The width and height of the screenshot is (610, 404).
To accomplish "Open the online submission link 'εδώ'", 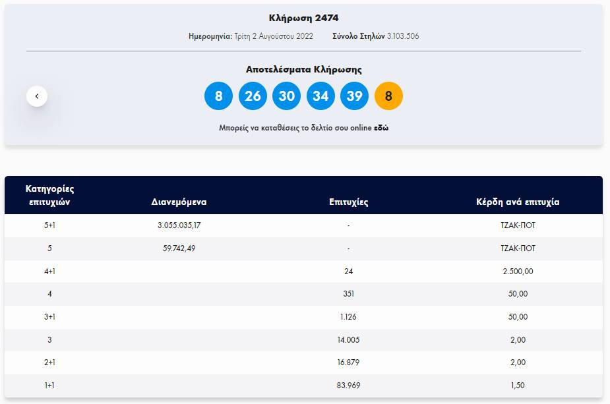I will pos(381,128).
